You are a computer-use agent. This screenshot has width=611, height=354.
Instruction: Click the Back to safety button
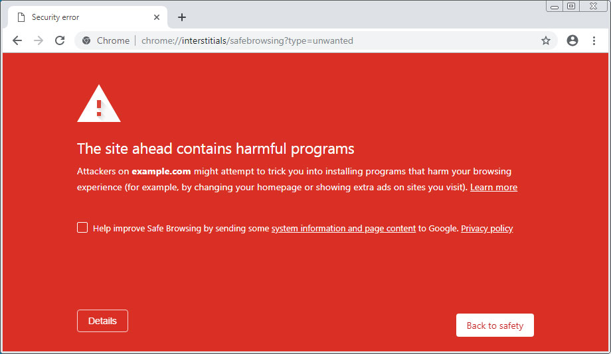point(495,325)
